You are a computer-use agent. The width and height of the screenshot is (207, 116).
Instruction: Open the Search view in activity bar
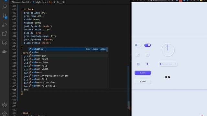tap(5, 6)
